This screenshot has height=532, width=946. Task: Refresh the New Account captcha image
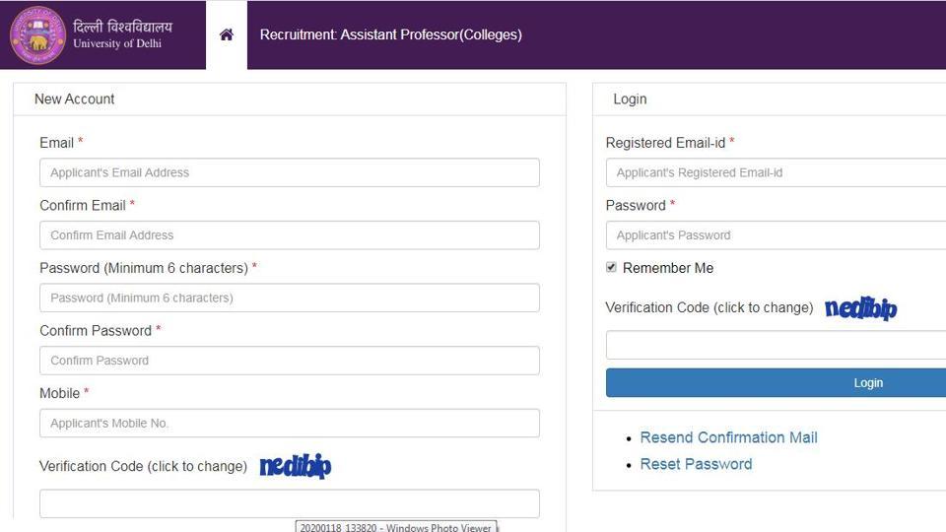[295, 466]
